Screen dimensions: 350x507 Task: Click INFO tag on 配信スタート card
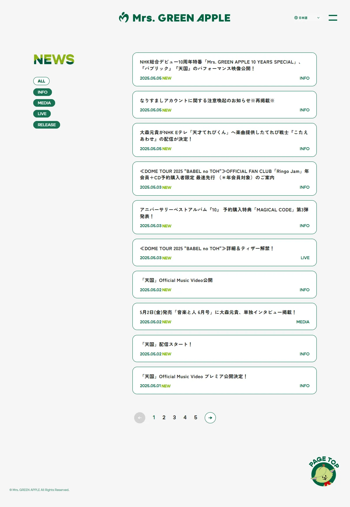pyautogui.click(x=304, y=354)
